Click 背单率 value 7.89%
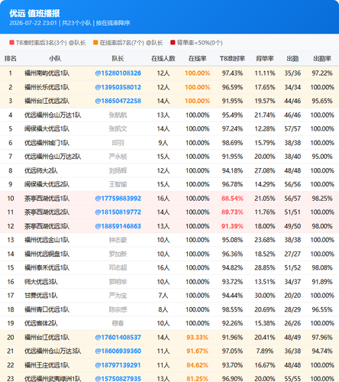 click(265, 351)
